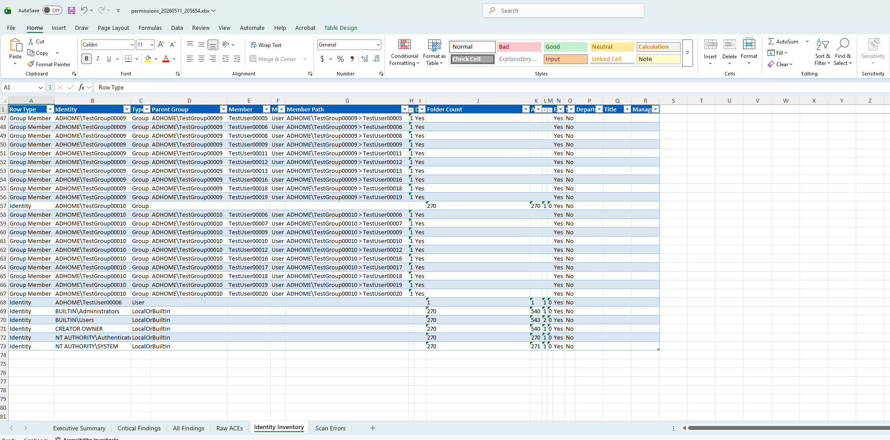Click the Comma Style icon

(352, 59)
